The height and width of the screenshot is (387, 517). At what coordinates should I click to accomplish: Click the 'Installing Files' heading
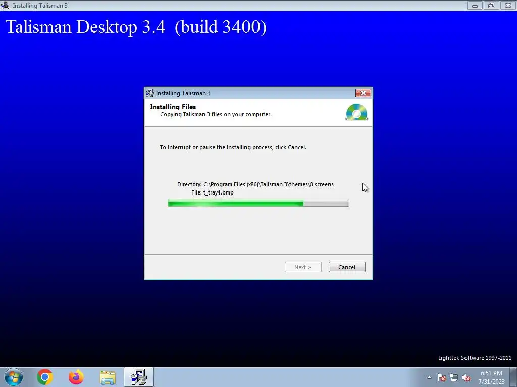click(173, 107)
